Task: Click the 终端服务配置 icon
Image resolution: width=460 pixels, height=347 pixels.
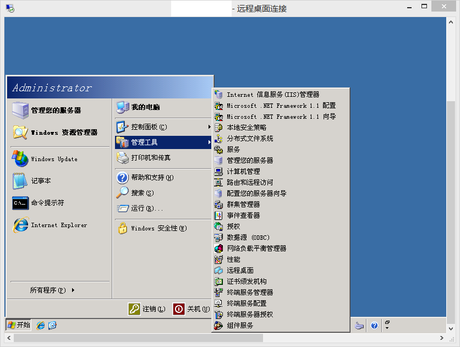Action: 218,304
